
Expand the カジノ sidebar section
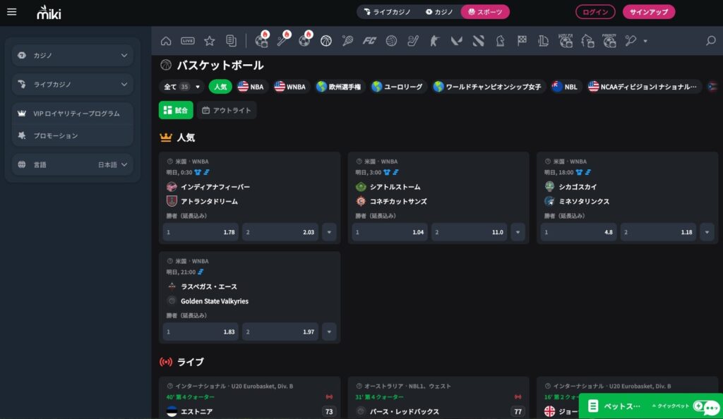click(x=73, y=55)
